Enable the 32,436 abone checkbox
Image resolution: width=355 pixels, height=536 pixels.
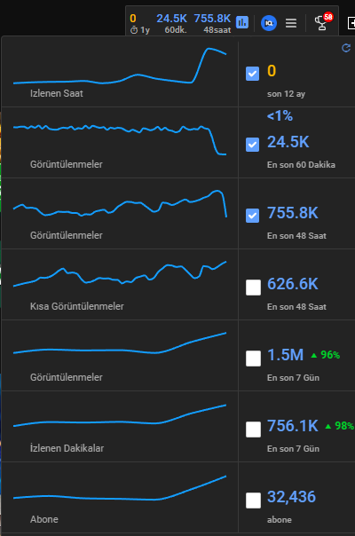[254, 501]
